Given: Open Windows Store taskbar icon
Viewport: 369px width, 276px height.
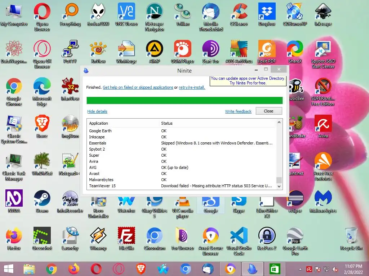Looking at the screenshot, I should coord(274,269).
